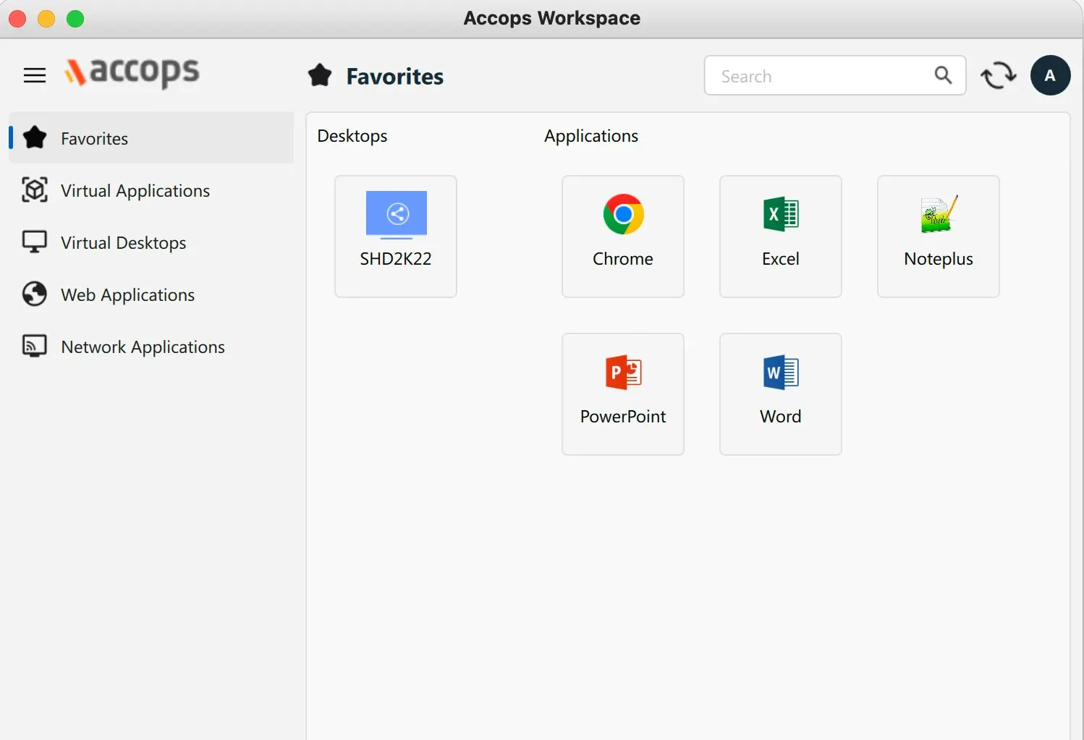
Task: Launch the PowerPoint application icon
Action: [x=623, y=372]
